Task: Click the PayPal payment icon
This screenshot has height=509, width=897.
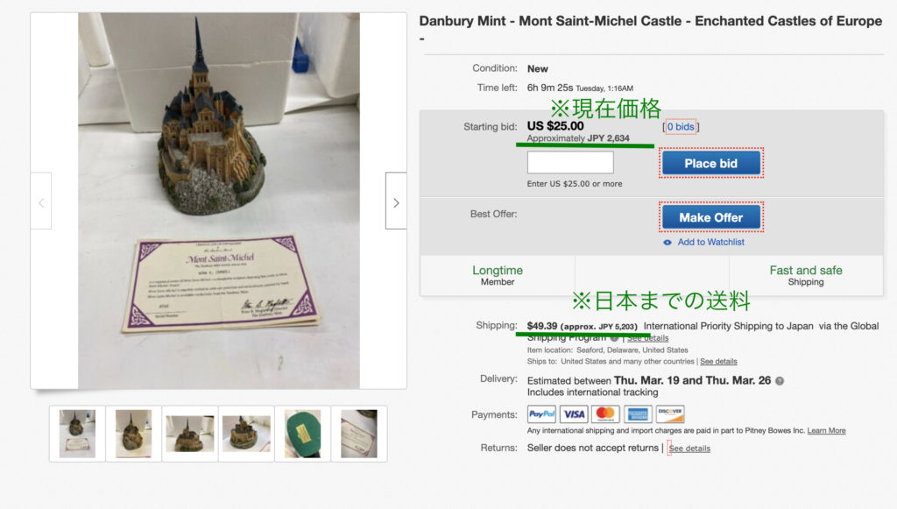Action: (541, 414)
